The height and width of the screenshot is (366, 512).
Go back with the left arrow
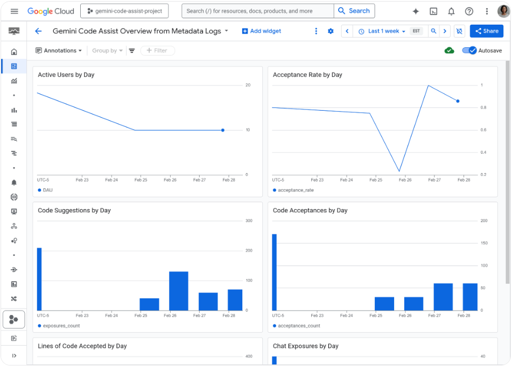(x=38, y=31)
